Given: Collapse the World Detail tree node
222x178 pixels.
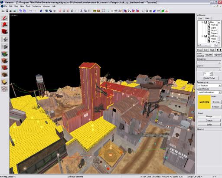Looking at the screenshot, I should pos(202,36).
